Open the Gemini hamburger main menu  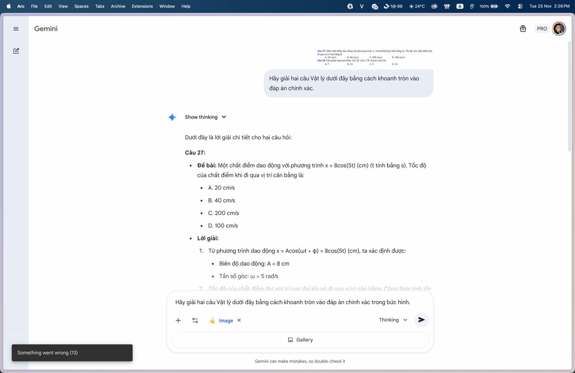[16, 29]
